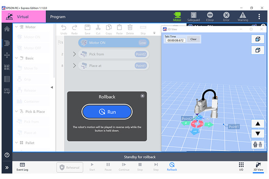Image resolution: width=269 pixels, height=179 pixels.
Task: Click Delete in the program toolbar
Action: coord(130,30)
